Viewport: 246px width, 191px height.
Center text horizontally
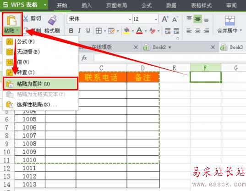(197, 31)
